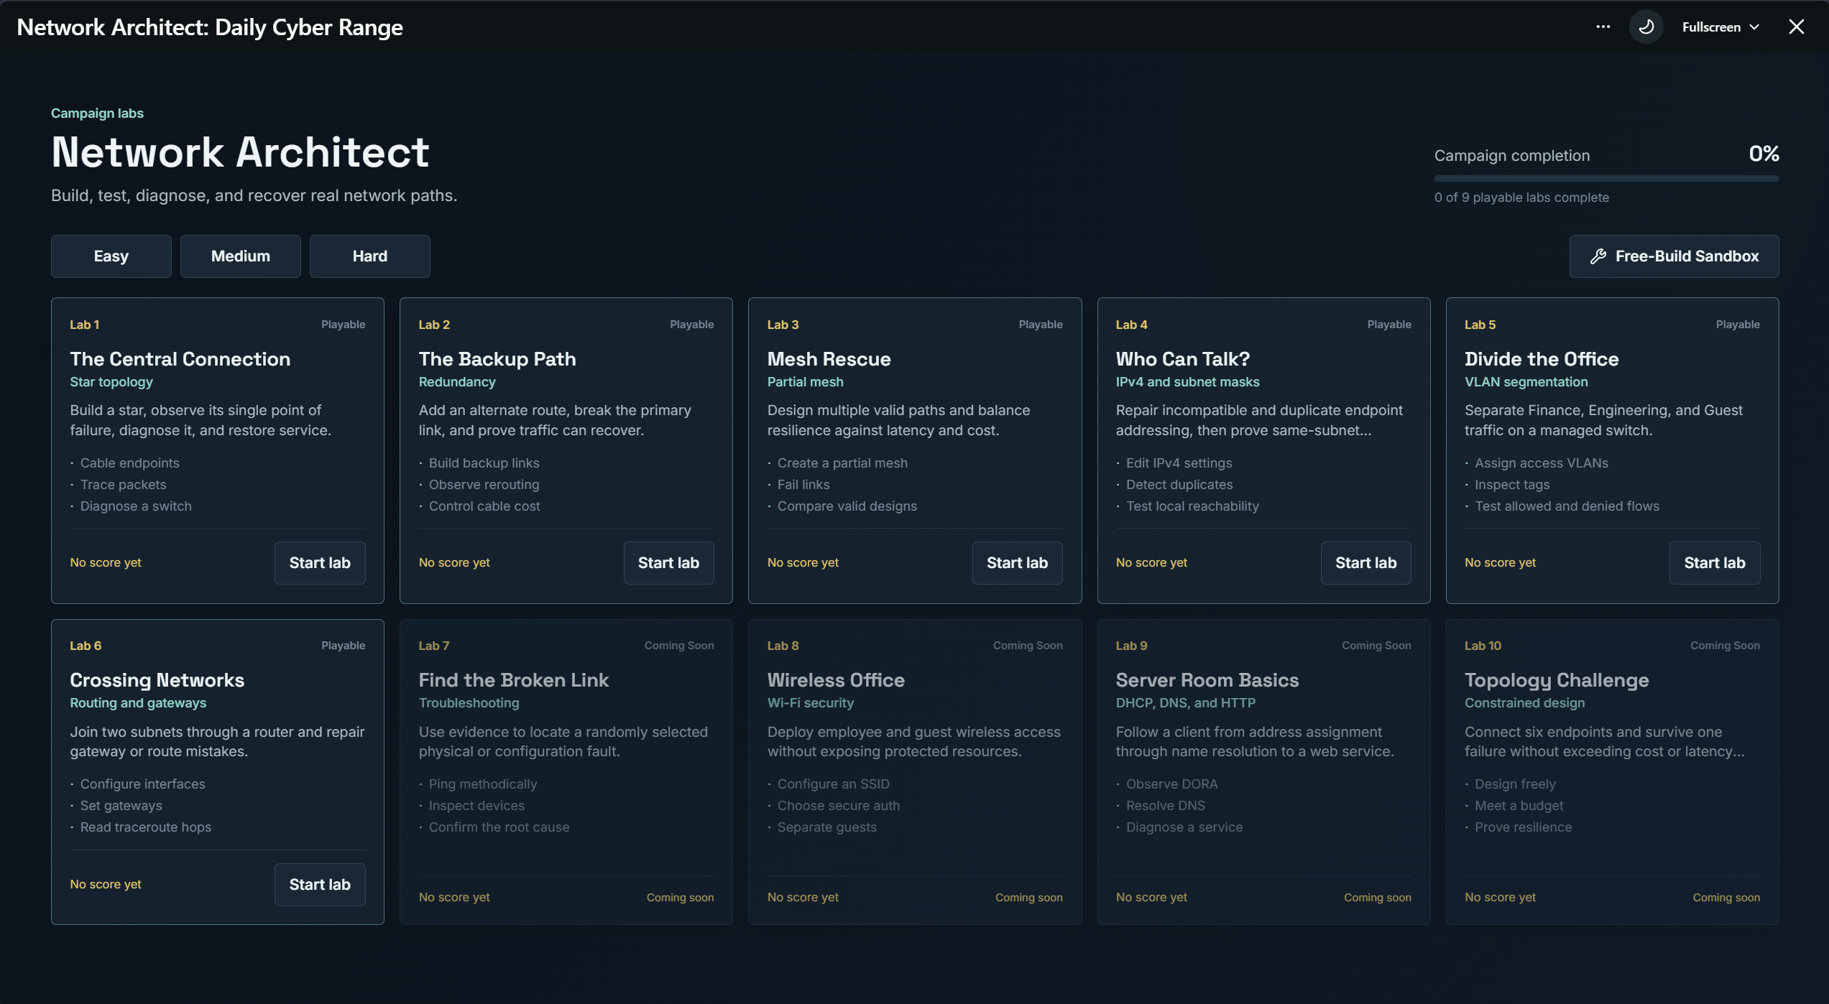Viewport: 1829px width, 1004px height.
Task: Close the Cyber Range window with X
Action: (x=1796, y=27)
